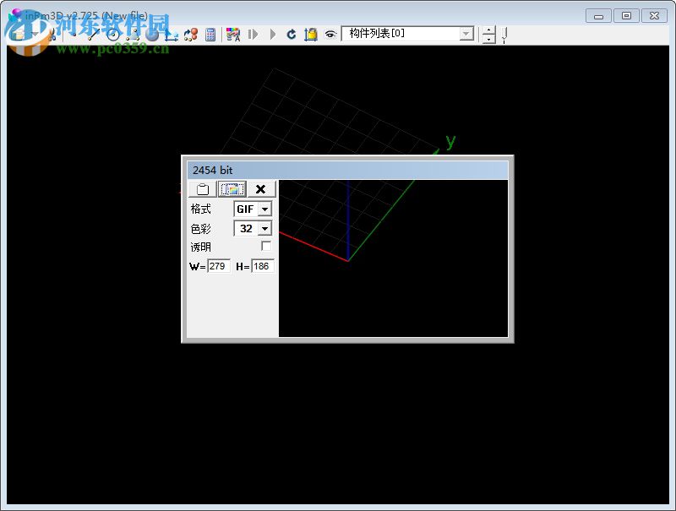Image resolution: width=676 pixels, height=511 pixels.
Task: Close the 2454 bit capture dialog with X
Action: 259,189
